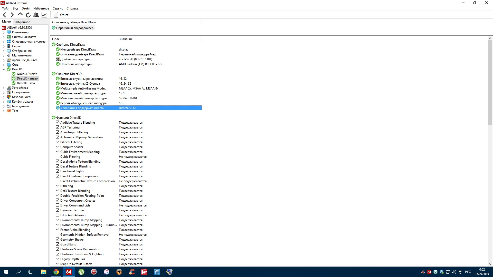493x277 pixels.
Task: Click the Refresh toolbar icon
Action: 28,15
